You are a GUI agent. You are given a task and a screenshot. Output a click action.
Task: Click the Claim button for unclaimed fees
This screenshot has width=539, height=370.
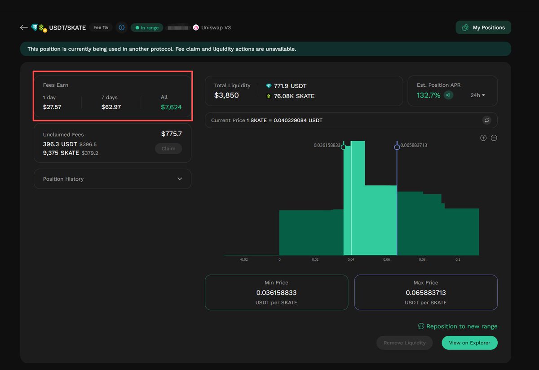point(168,148)
